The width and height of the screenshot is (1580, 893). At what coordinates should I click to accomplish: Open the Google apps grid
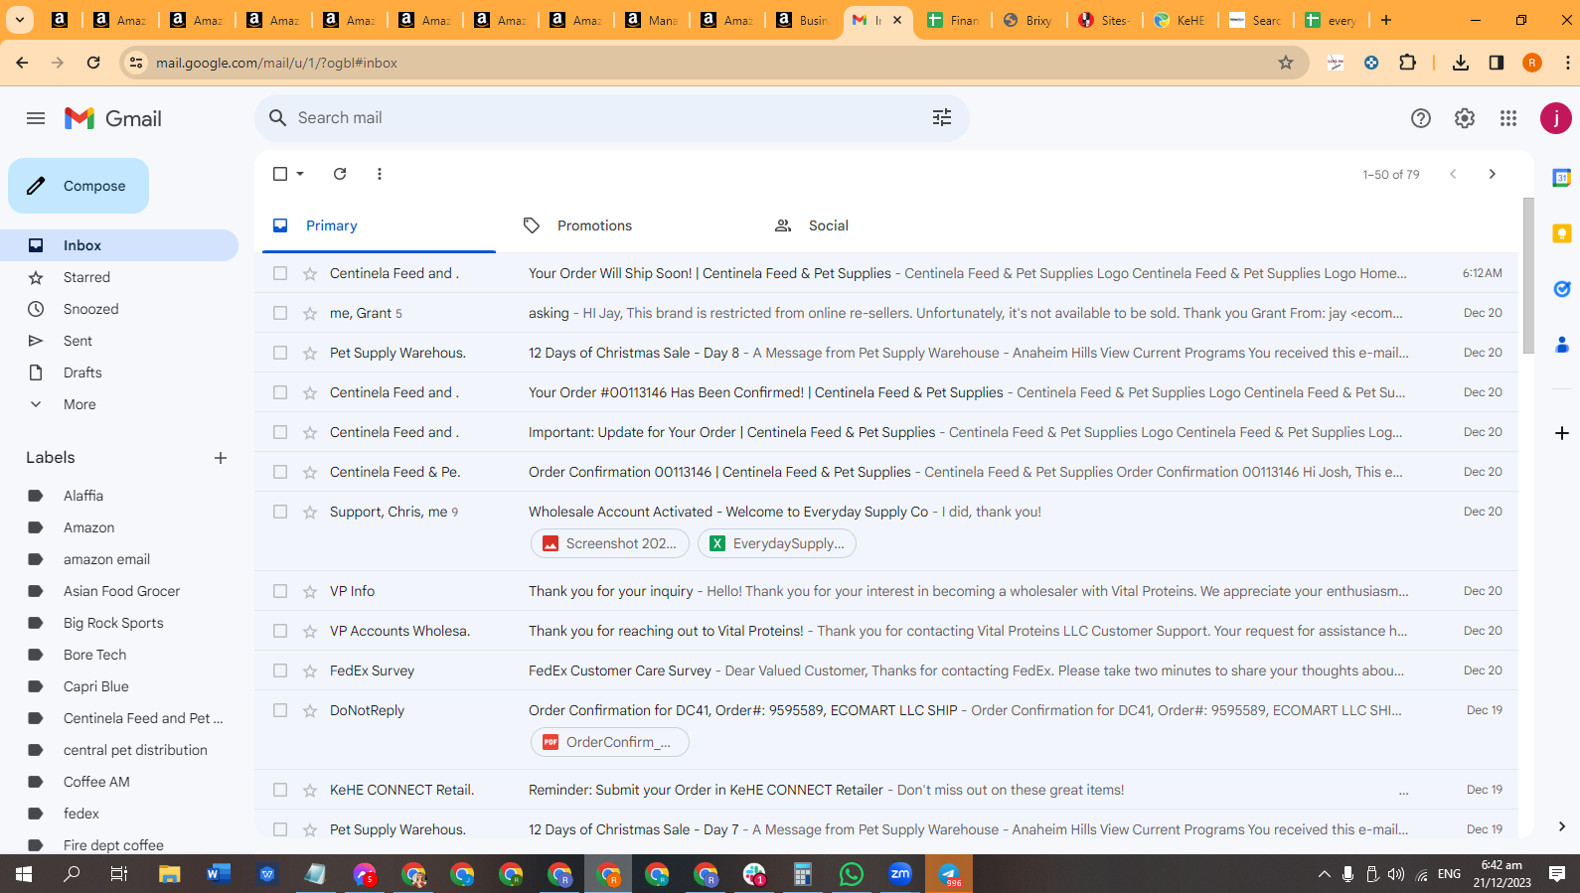1508,118
